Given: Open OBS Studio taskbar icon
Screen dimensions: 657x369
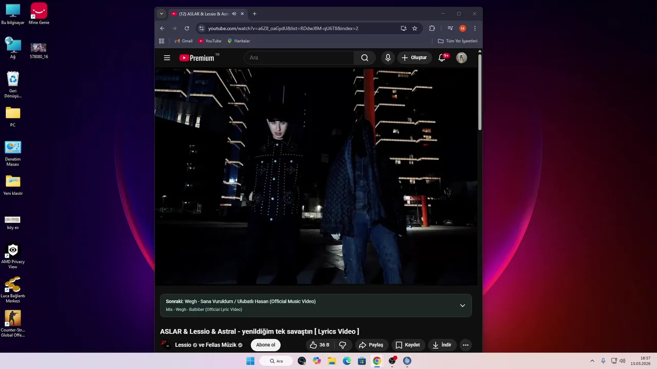Looking at the screenshot, I should click(392, 361).
